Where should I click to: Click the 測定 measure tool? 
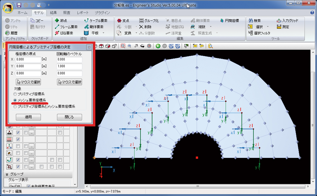(x=283, y=27)
